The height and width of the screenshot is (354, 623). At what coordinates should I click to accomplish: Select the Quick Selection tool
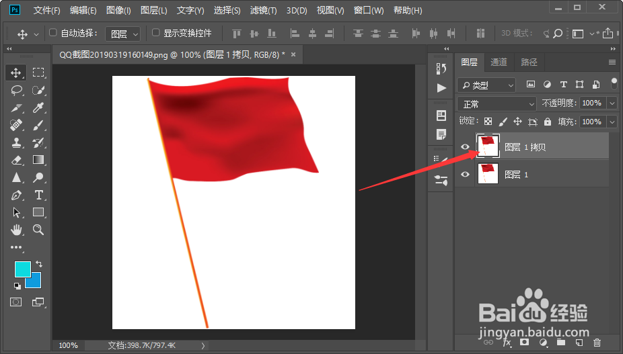pyautogui.click(x=38, y=91)
